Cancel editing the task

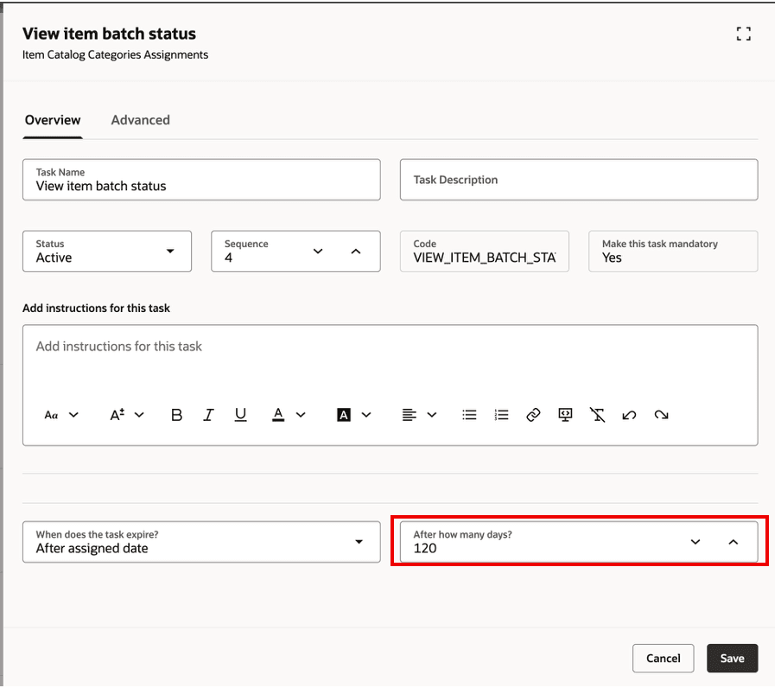coord(663,658)
